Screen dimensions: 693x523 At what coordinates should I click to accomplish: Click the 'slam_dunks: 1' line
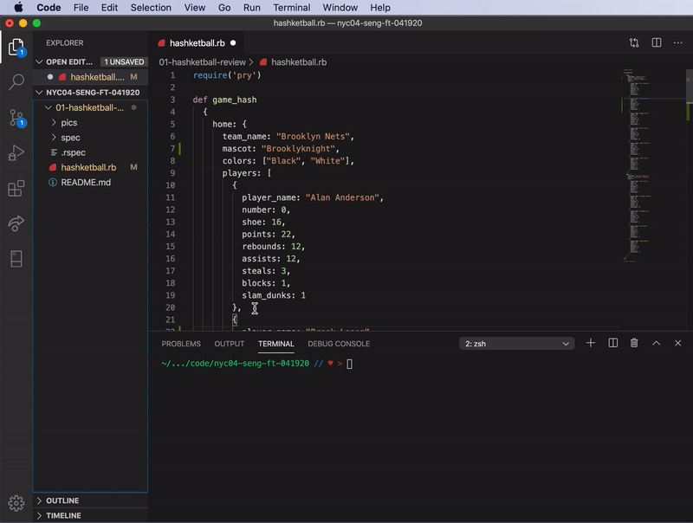click(x=274, y=295)
